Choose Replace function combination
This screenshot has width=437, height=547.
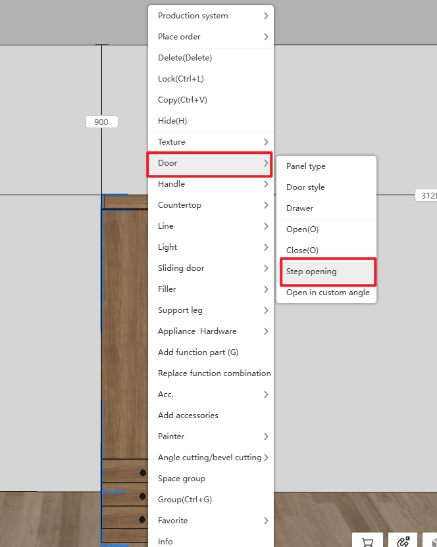click(214, 373)
